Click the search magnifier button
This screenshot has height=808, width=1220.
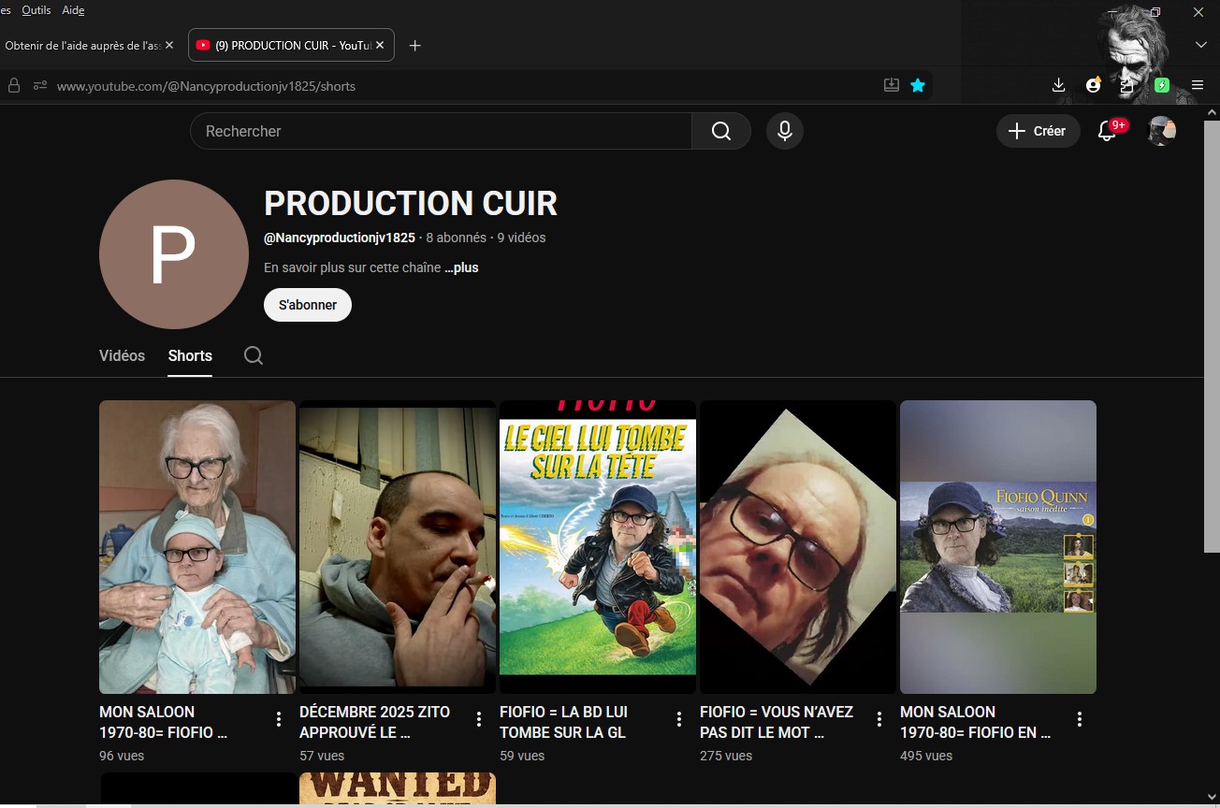[x=720, y=132]
